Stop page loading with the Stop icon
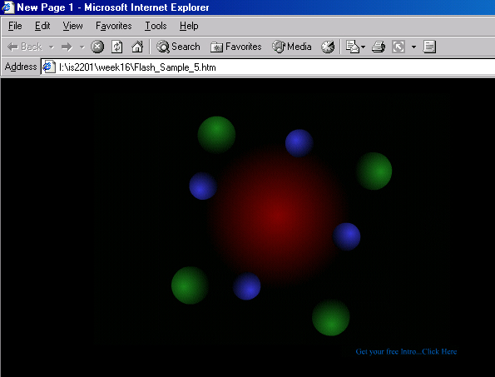The height and width of the screenshot is (377, 495). tap(97, 47)
